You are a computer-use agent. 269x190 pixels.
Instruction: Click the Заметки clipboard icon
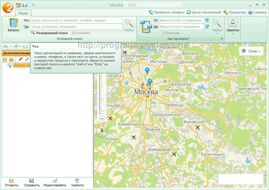pos(233,22)
